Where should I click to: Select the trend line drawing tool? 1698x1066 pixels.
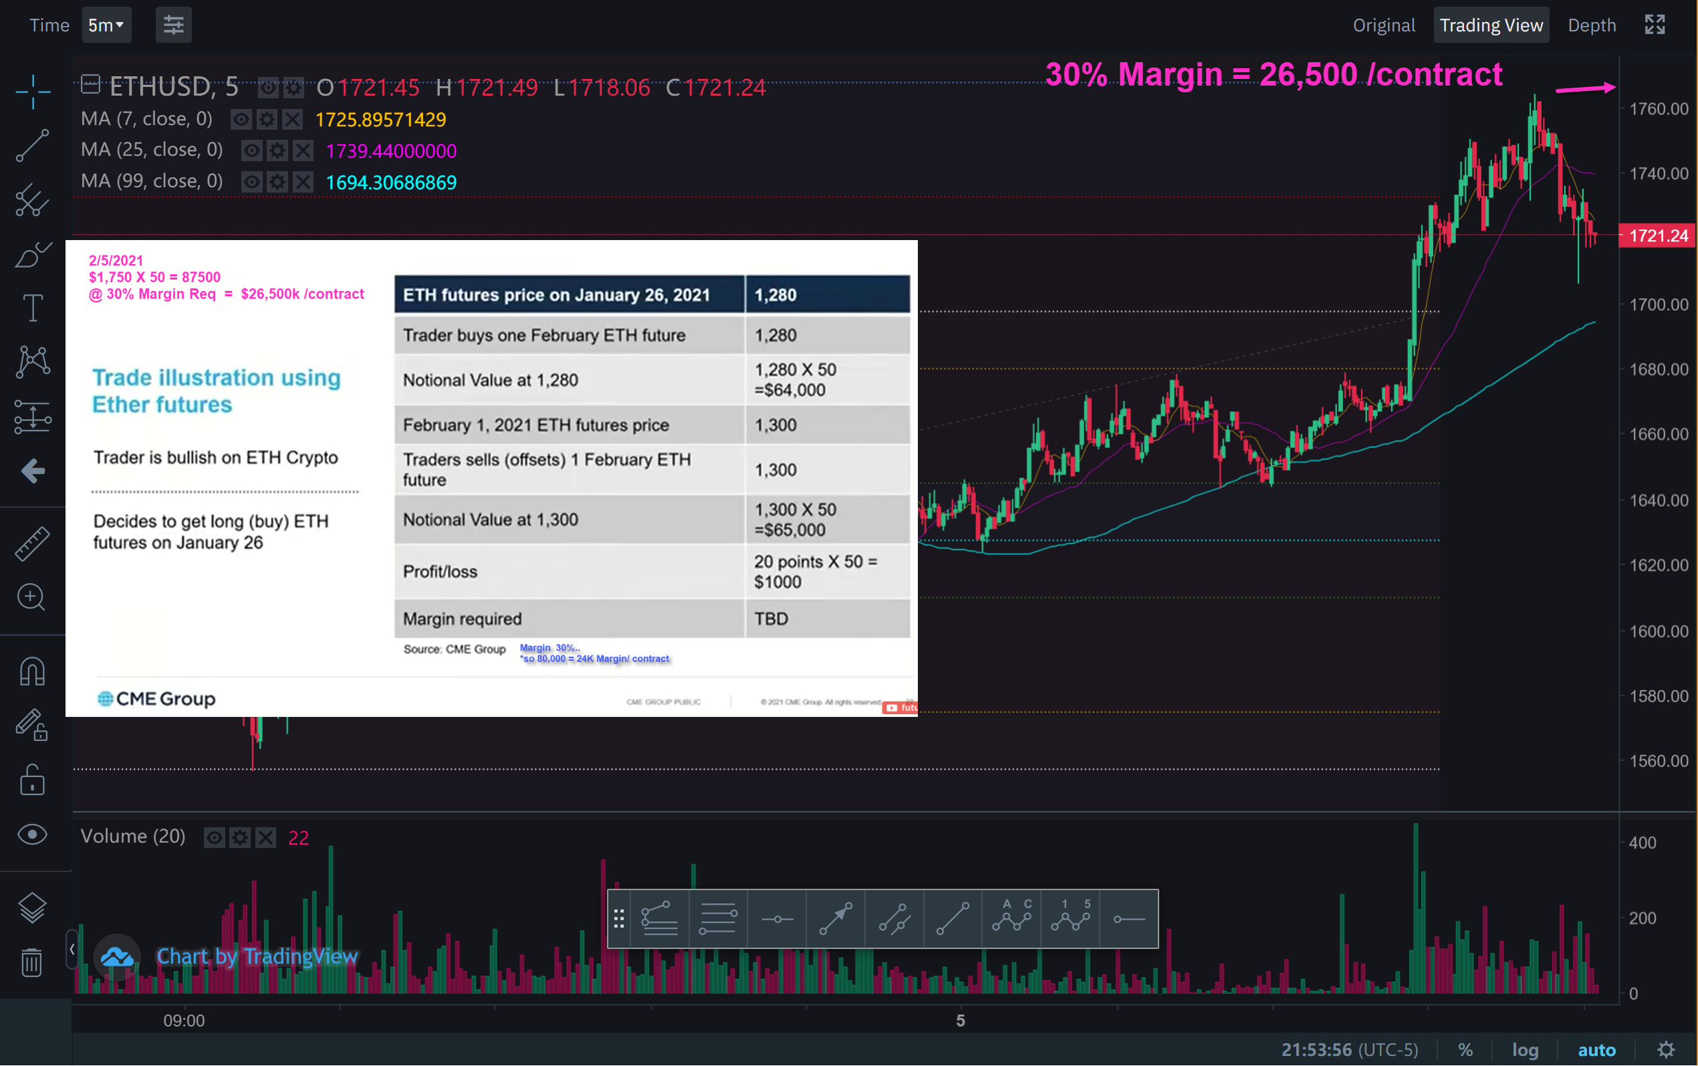tap(32, 145)
